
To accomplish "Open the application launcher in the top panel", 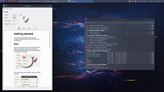I will (1, 1).
